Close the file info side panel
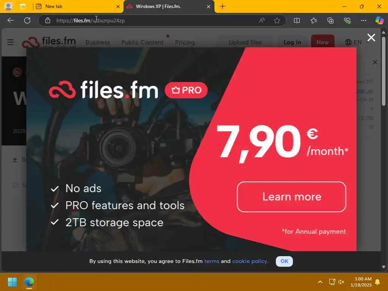 pos(375,62)
